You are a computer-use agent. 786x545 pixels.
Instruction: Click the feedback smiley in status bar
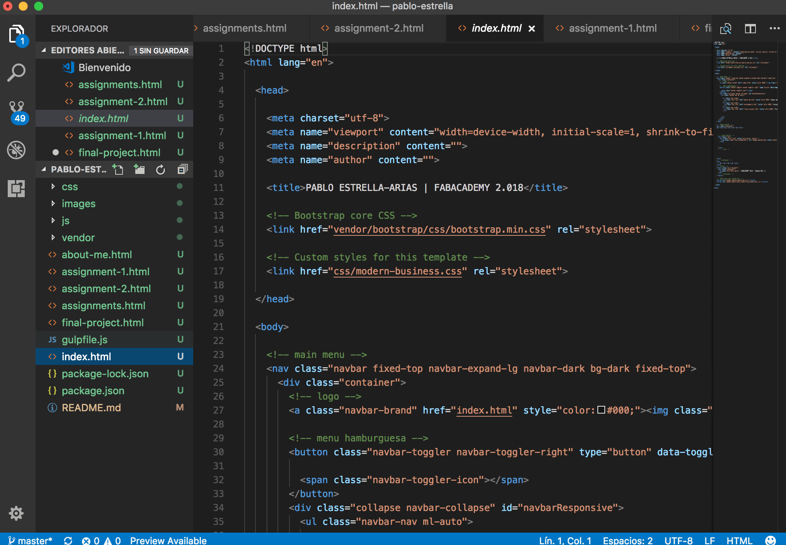[770, 540]
